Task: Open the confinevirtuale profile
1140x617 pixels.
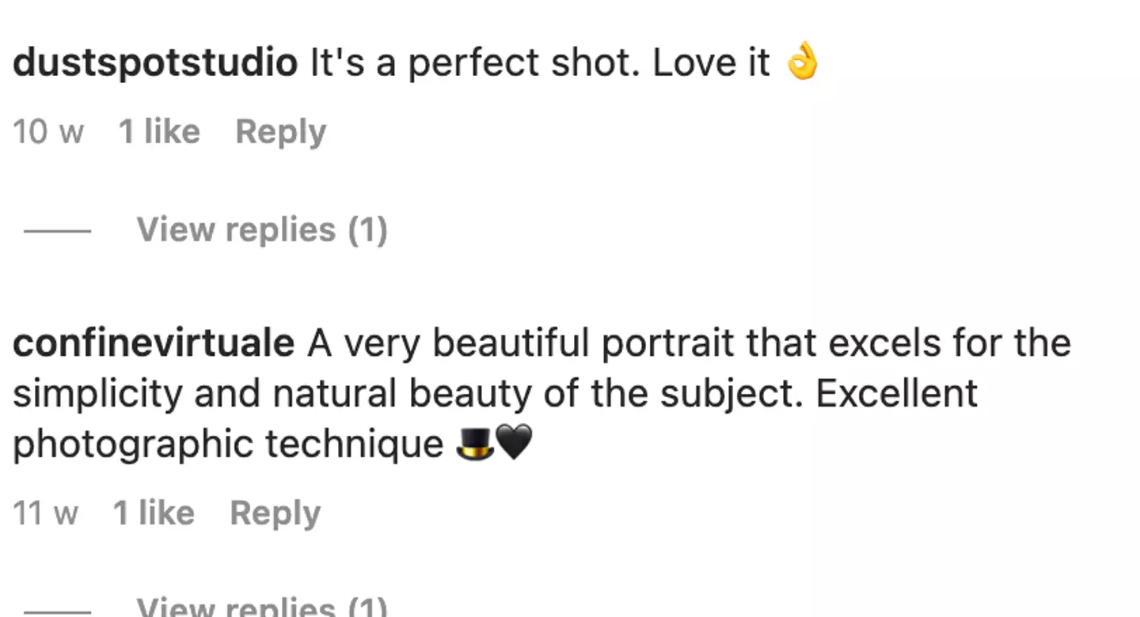Action: [x=154, y=343]
